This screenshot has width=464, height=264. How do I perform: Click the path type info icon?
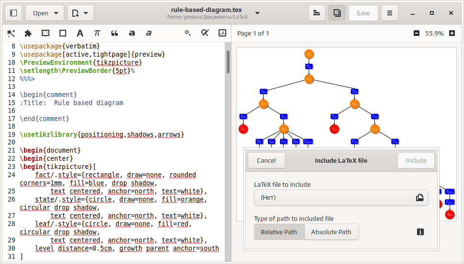(420, 232)
